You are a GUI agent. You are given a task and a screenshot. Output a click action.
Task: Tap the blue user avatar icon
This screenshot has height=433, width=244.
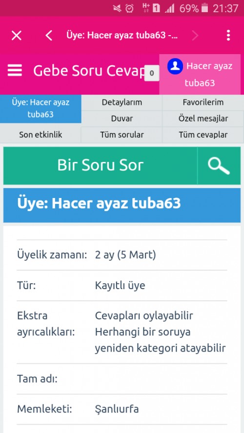point(175,66)
